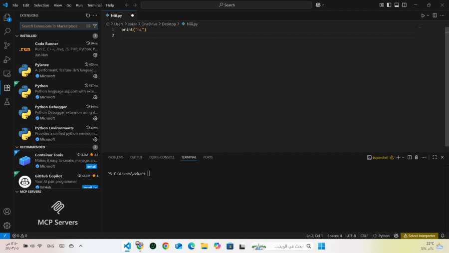
Task: Switch to the Problems tab
Action: pyautogui.click(x=115, y=157)
